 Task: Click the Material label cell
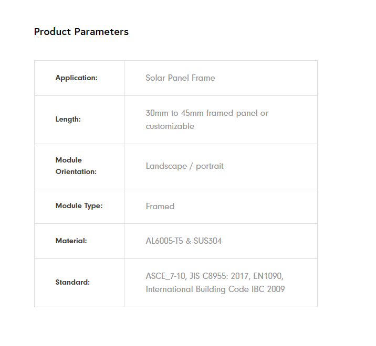(71, 241)
